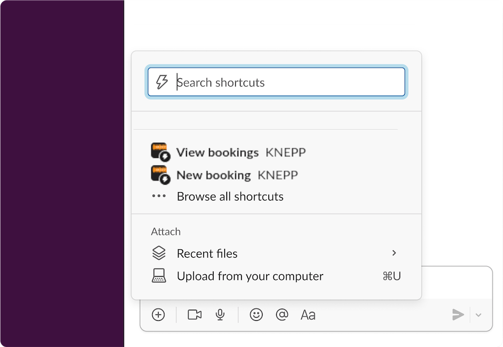Start a video clip recording
The image size is (503, 347).
(195, 314)
